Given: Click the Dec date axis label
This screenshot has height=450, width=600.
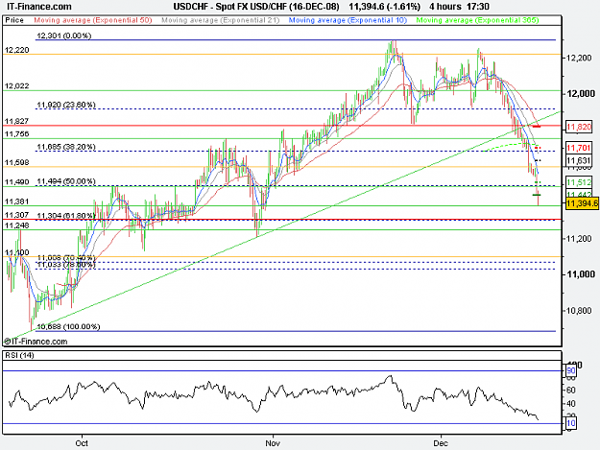Looking at the screenshot, I should pyautogui.click(x=441, y=443).
